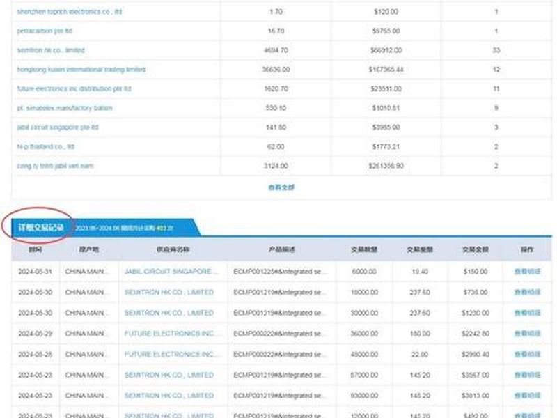Image resolution: width=557 pixels, height=418 pixels.
Task: View details for the $735.00 transaction
Action: coord(528,292)
